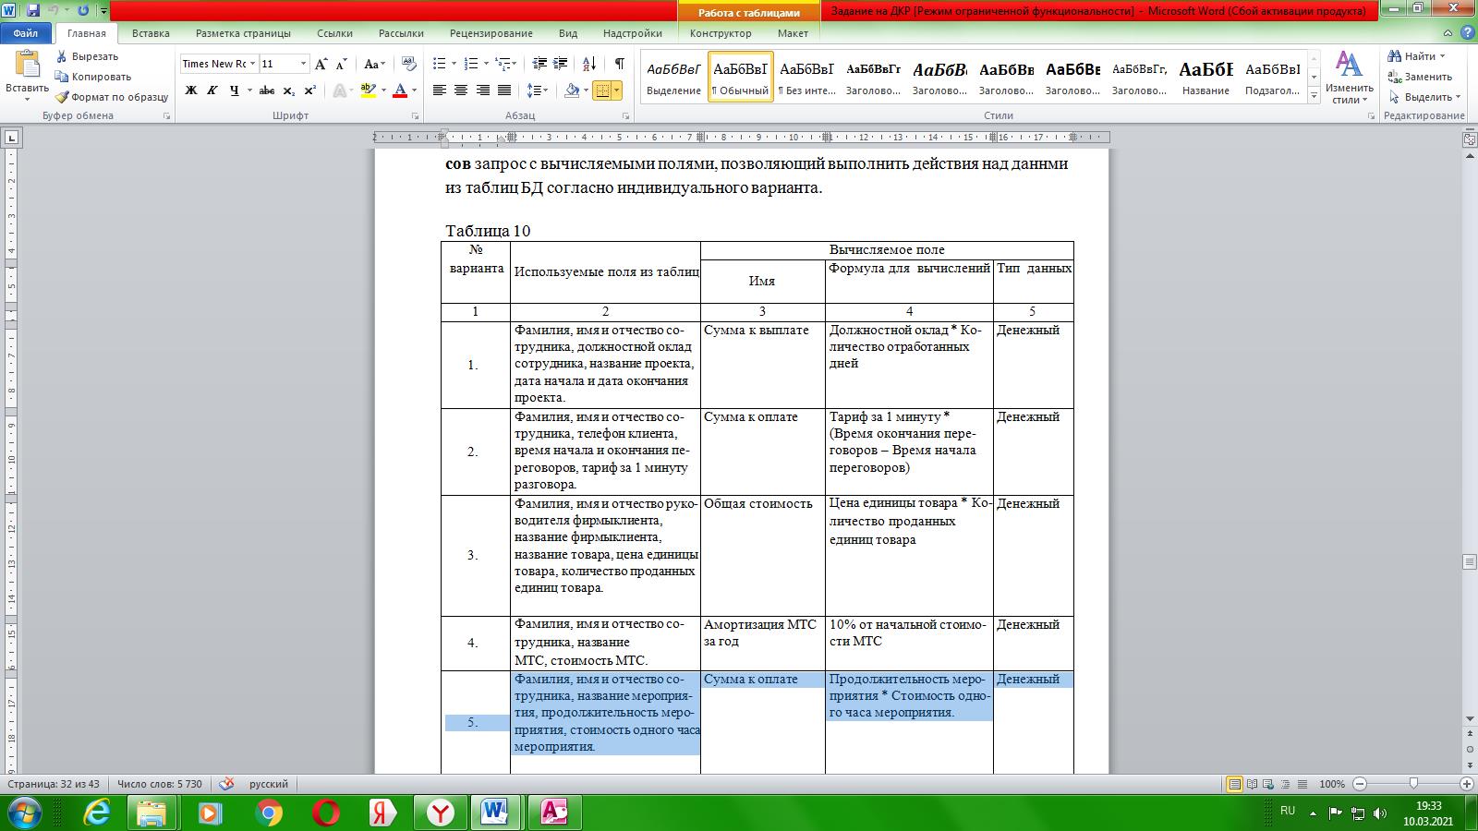Open the Конструктор table tab
The image size is (1478, 831).
tap(721, 33)
